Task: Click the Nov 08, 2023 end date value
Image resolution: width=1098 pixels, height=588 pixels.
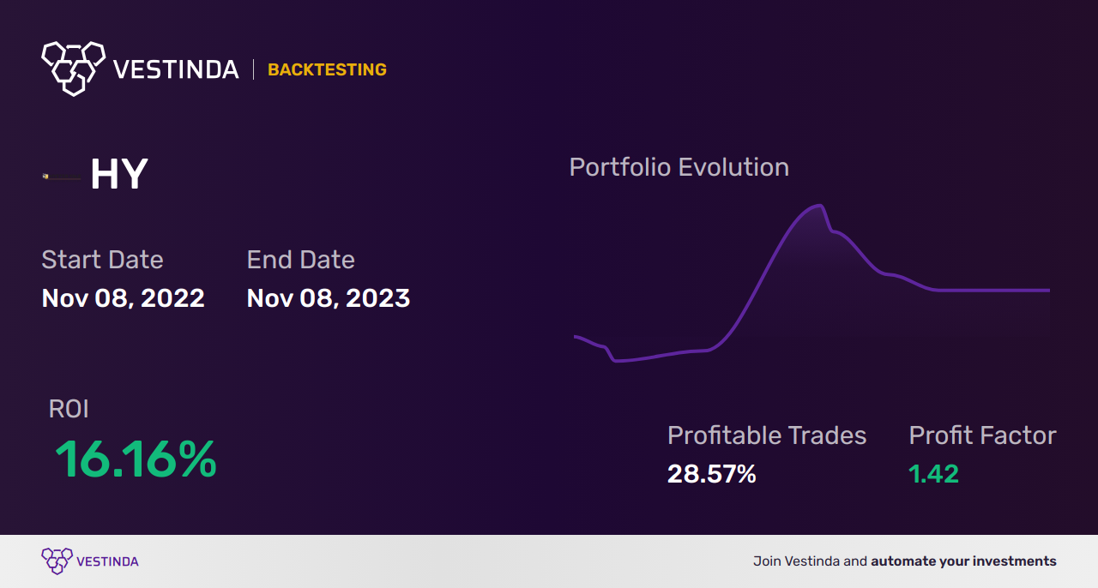Action: [328, 298]
